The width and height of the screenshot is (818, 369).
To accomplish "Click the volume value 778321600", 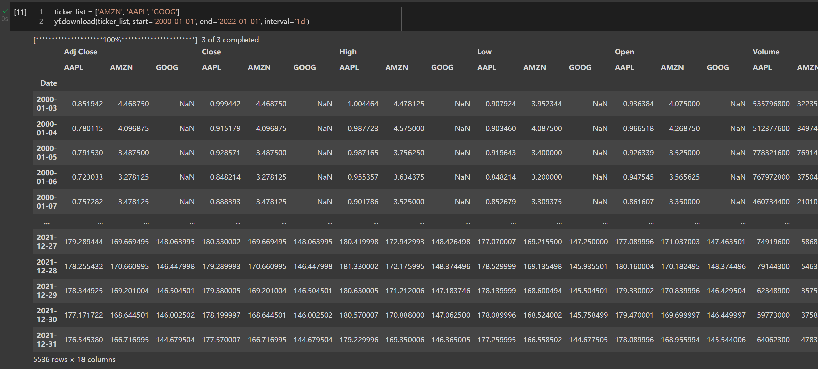I will coord(771,153).
